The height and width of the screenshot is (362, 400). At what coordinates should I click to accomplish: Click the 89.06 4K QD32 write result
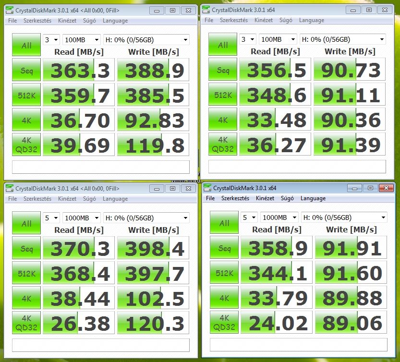click(351, 322)
